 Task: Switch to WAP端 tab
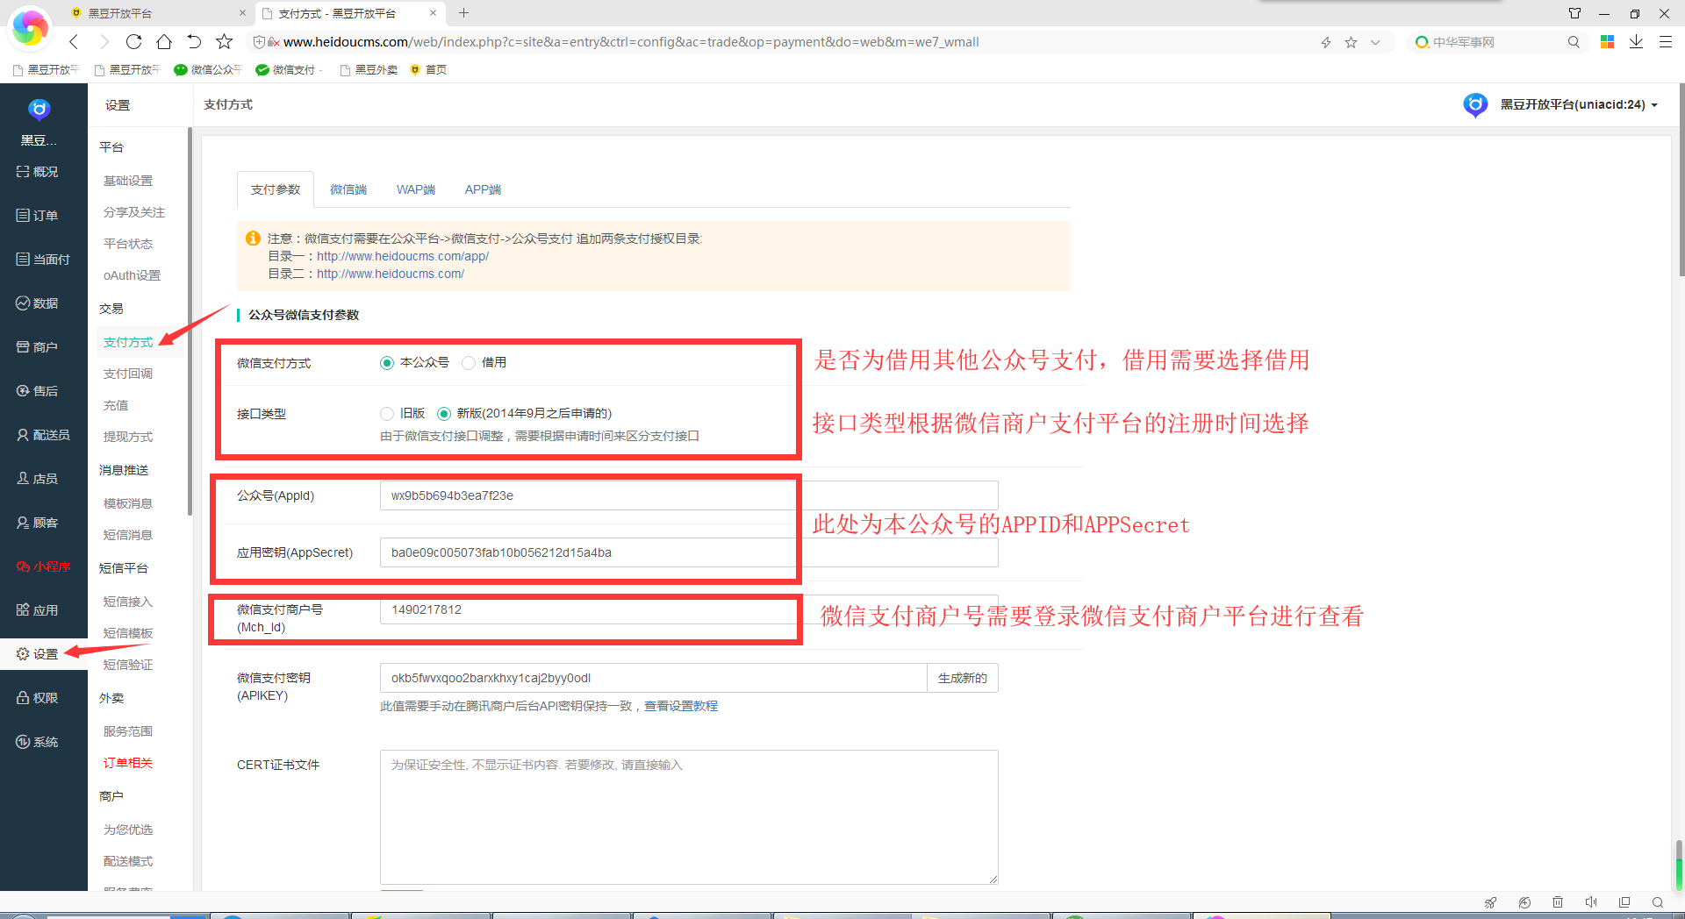416,189
